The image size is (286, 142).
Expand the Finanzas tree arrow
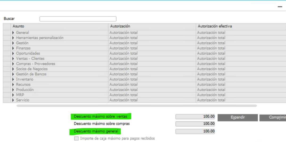pos(13,48)
